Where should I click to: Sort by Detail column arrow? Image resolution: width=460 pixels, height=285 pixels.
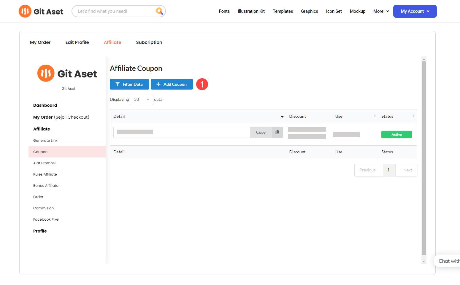(282, 117)
